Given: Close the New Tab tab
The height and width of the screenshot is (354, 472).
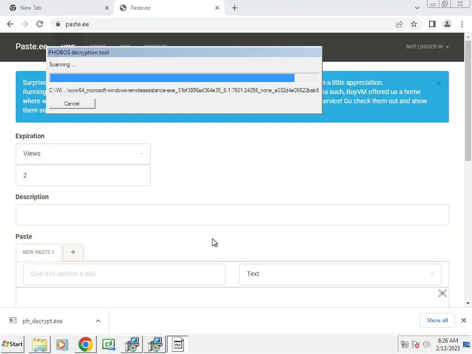Looking at the screenshot, I should [x=107, y=8].
